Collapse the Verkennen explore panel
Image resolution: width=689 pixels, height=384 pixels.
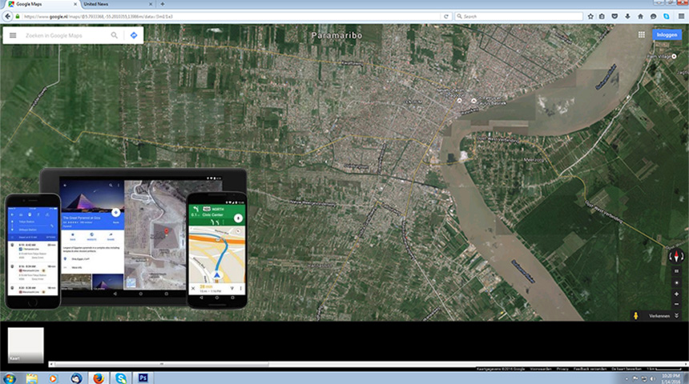pyautogui.click(x=677, y=316)
